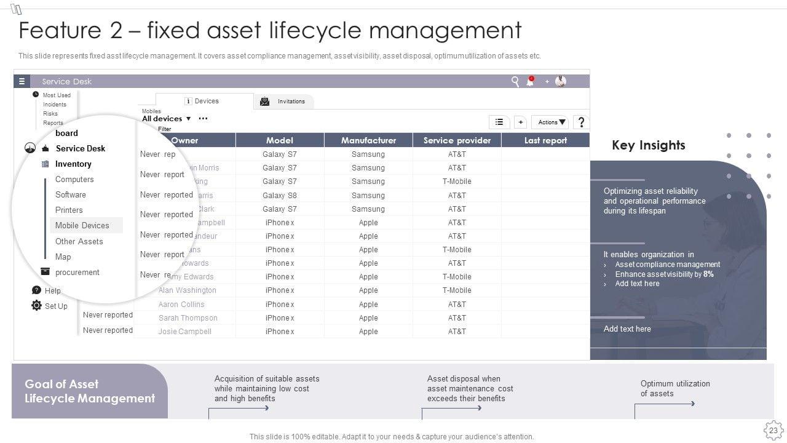This screenshot has width=787, height=443.
Task: Select Mobile Devices in Inventory sidebar
Action: click(x=82, y=225)
